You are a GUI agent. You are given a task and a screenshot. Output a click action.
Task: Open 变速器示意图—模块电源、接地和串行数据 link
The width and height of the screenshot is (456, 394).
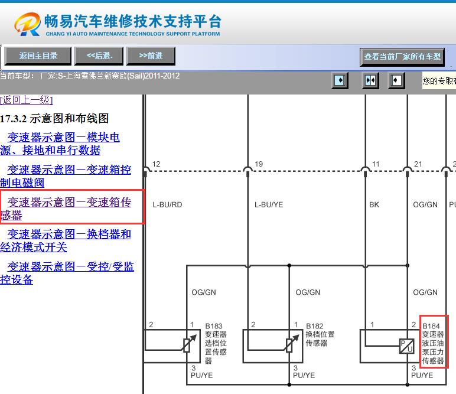point(60,144)
